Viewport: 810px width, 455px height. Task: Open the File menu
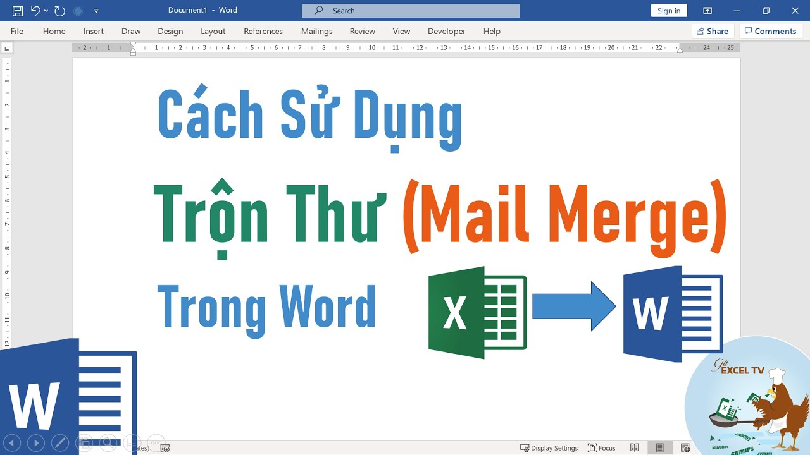pyautogui.click(x=17, y=31)
